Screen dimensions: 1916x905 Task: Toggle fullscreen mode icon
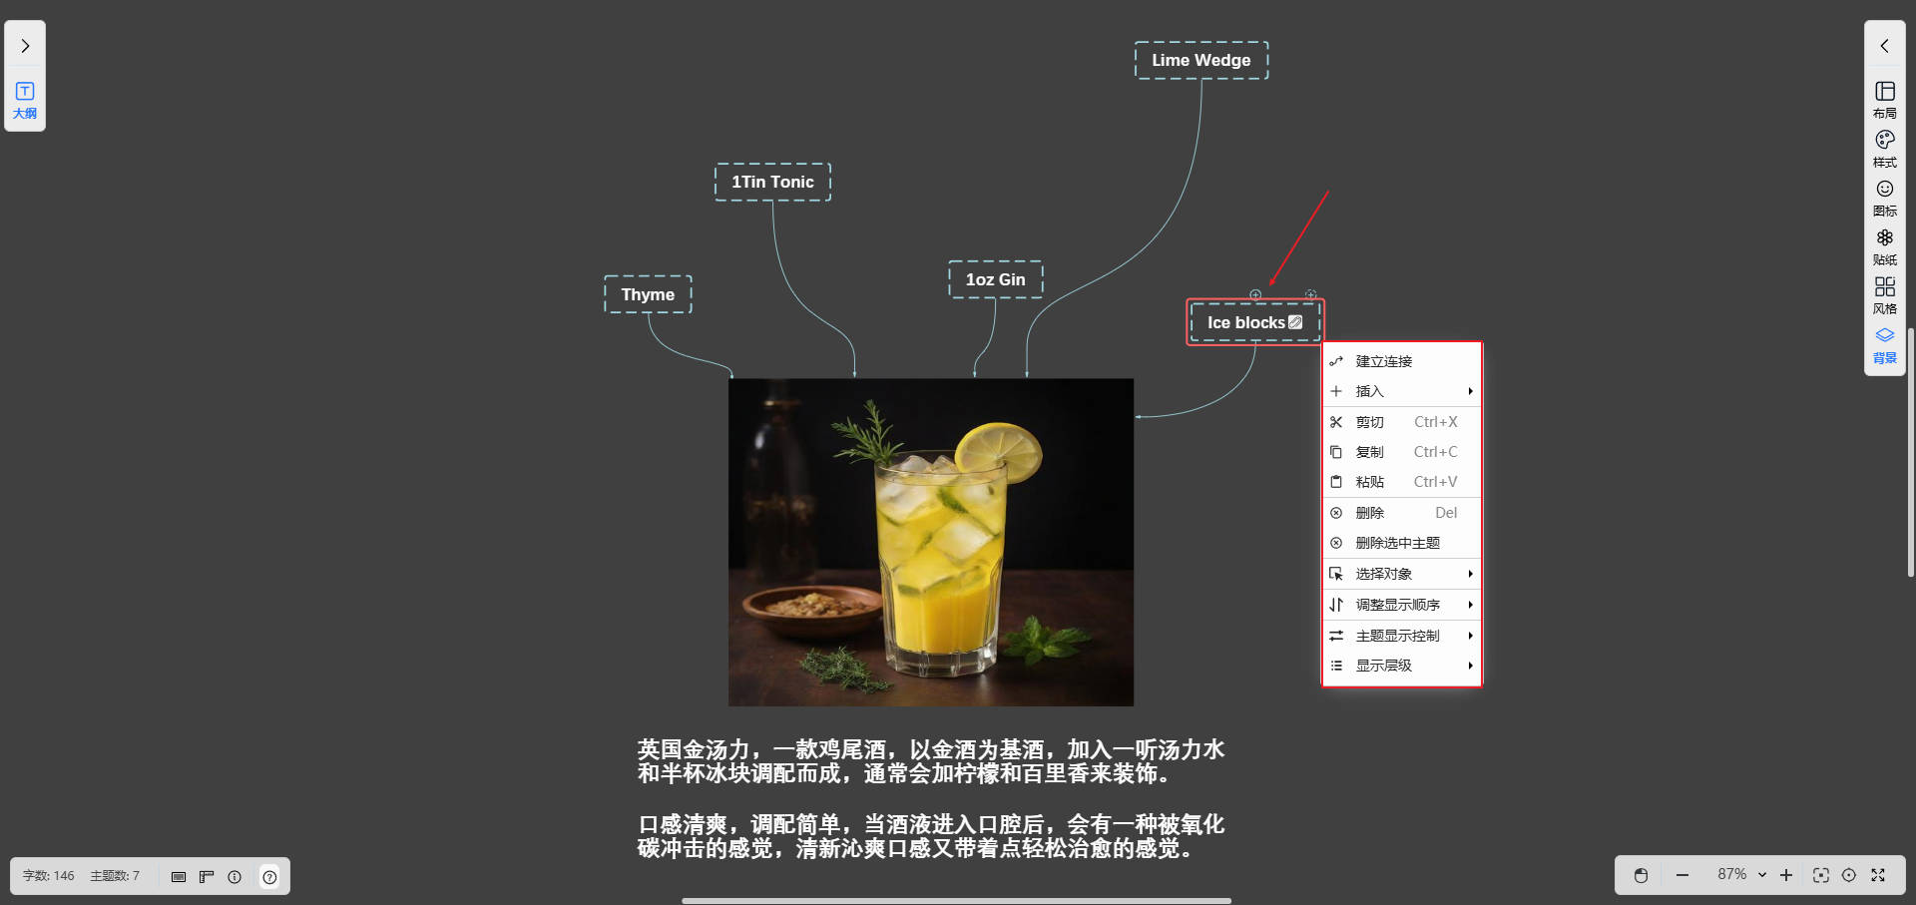1878,875
